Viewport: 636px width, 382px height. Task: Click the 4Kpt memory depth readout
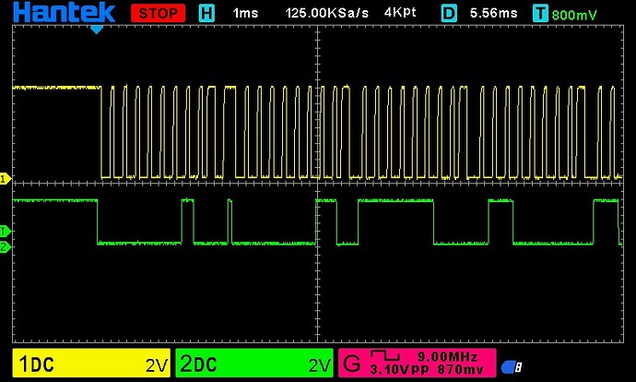click(400, 13)
